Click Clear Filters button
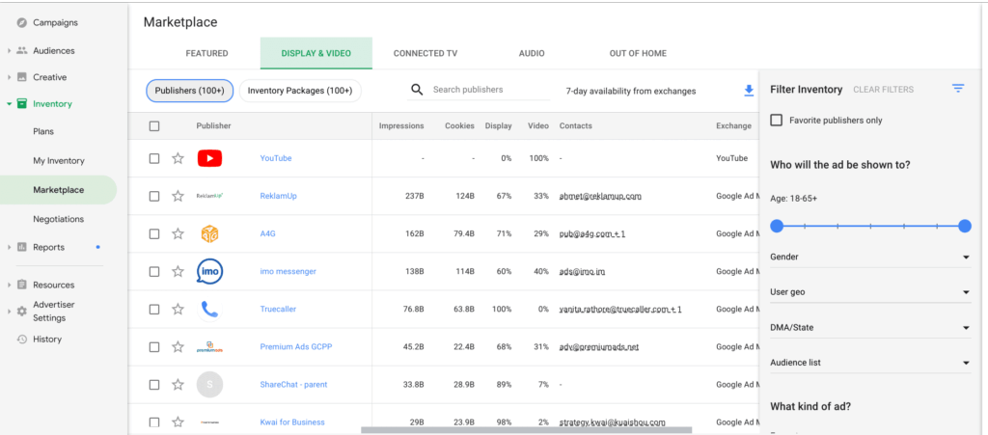This screenshot has height=435, width=988. [883, 90]
